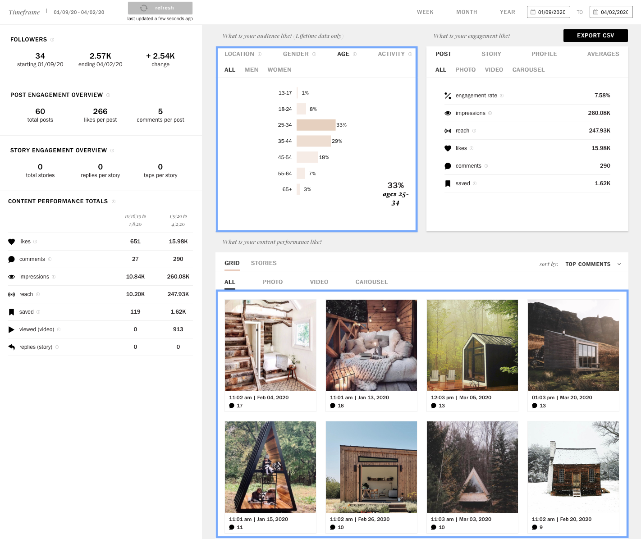641x539 pixels.
Task: Switch to the LOCATION audience tab
Action: (x=239, y=54)
